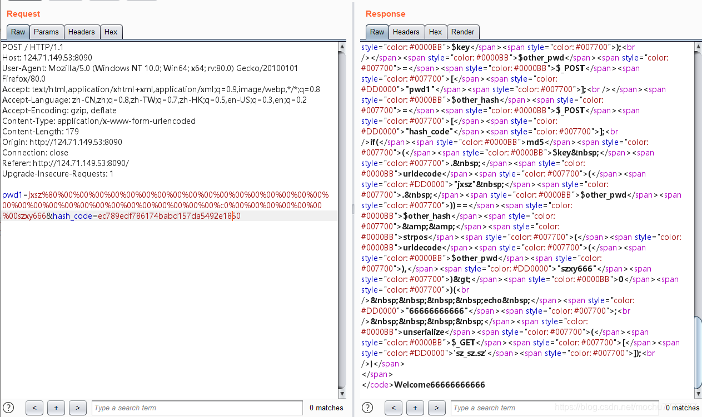702x417 pixels.
Task: Click the plus button in Request search bar
Action: (x=56, y=408)
